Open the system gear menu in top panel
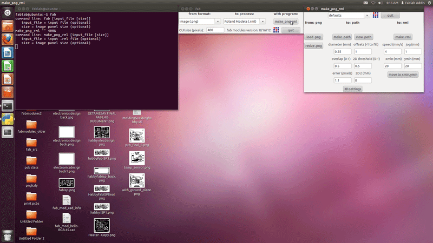Viewport: 433px width, 243px height. click(x=430, y=3)
